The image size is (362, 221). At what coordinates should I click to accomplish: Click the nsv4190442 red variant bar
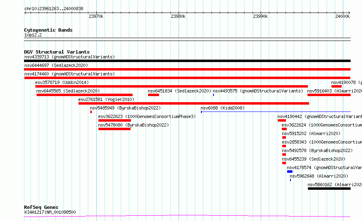pyautogui.click(x=282, y=120)
